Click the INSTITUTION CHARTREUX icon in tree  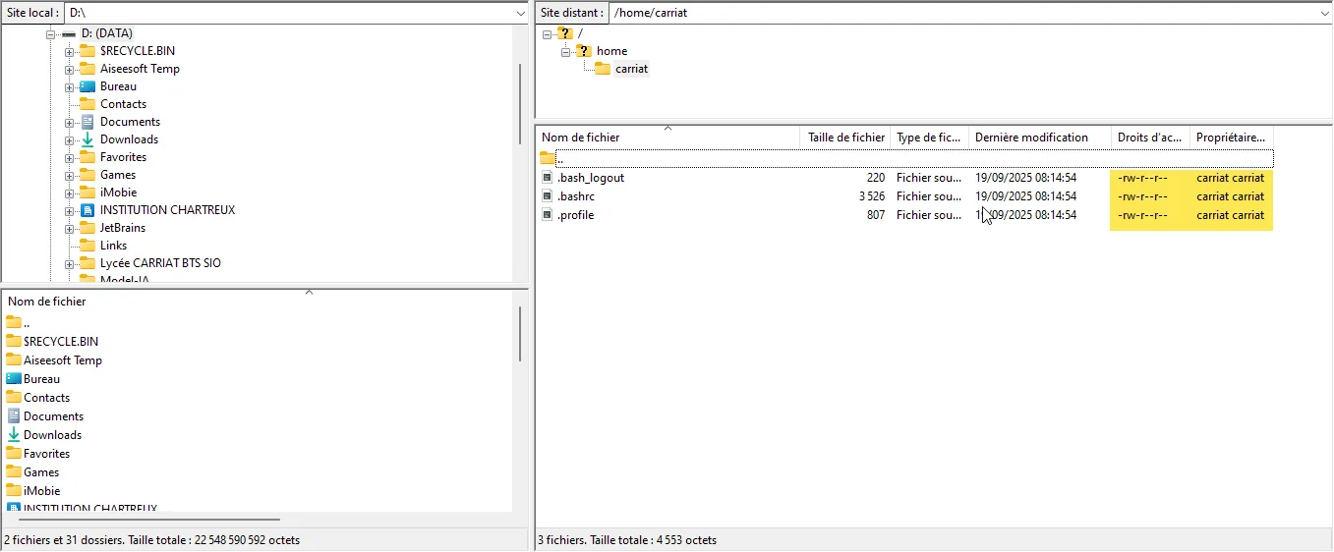(87, 210)
